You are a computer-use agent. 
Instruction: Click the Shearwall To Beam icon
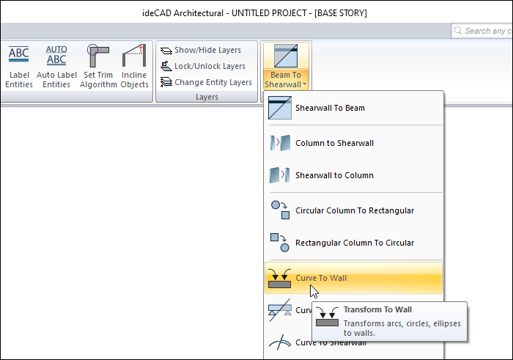point(280,109)
